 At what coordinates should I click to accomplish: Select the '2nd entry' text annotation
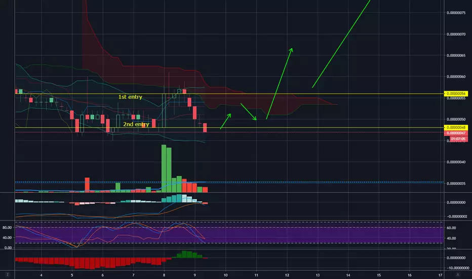click(136, 124)
